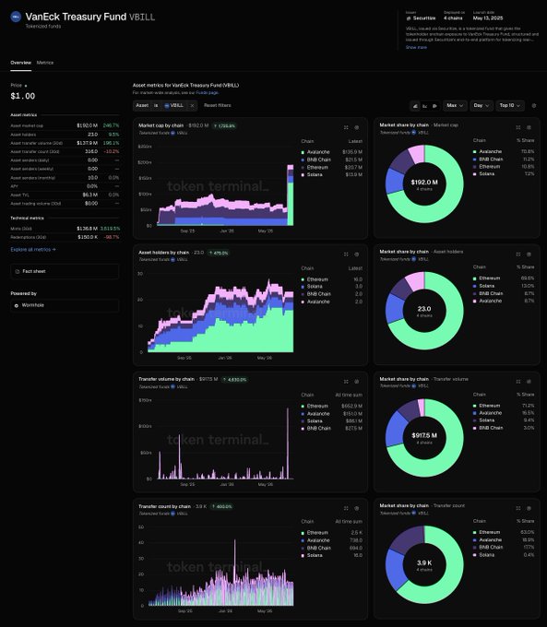Open the Funds page link

[207, 93]
